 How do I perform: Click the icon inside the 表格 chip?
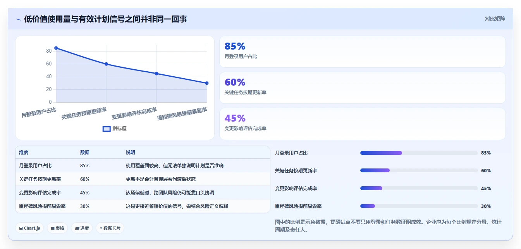(x=52, y=228)
